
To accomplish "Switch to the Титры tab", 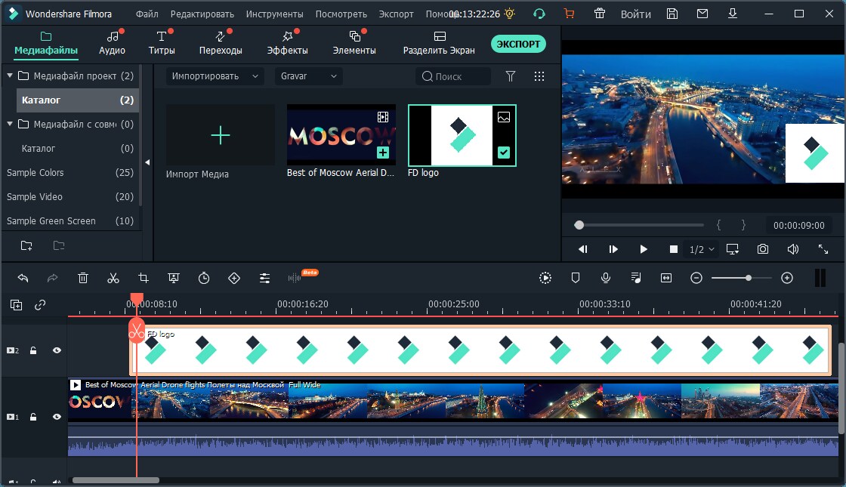I will point(162,43).
